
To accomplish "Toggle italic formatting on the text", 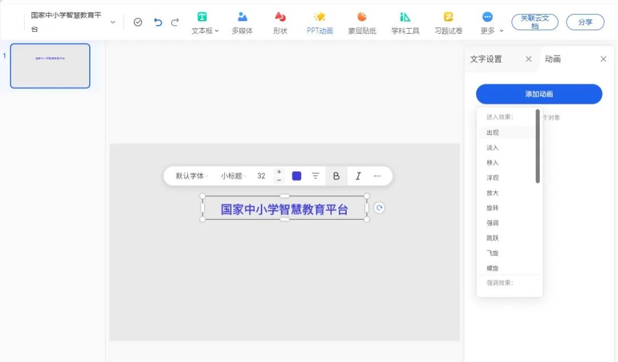I will point(358,176).
